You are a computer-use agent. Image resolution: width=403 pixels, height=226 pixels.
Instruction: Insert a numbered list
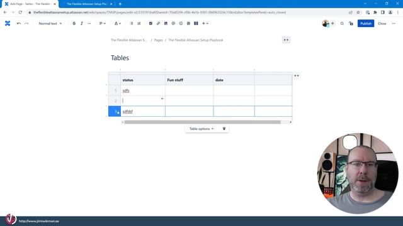pos(139,23)
